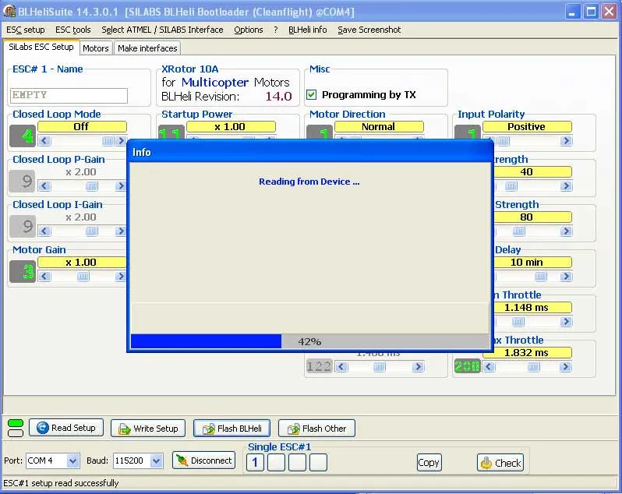Select the fourth ESC slot box
Image resolution: width=622 pixels, height=494 pixels.
[318, 463]
